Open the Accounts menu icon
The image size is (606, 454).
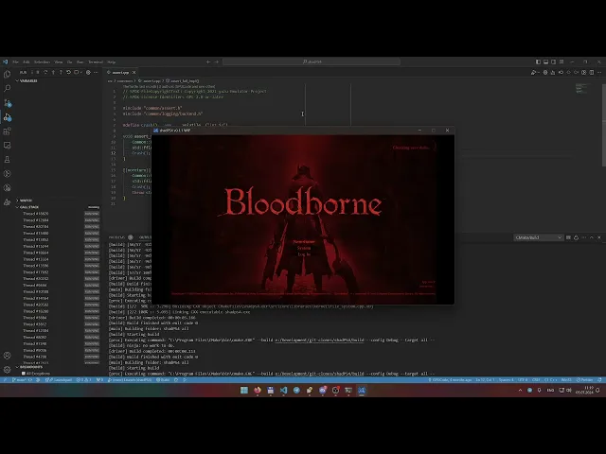7,356
